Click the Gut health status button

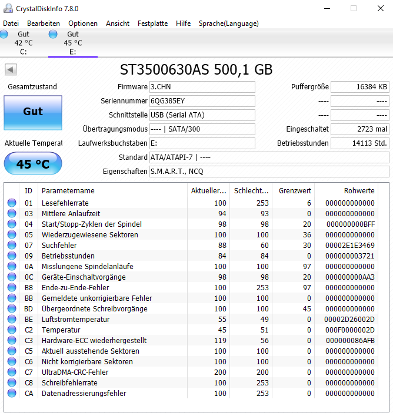pyautogui.click(x=33, y=112)
